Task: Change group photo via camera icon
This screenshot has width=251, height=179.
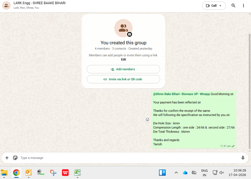Action: (130, 34)
